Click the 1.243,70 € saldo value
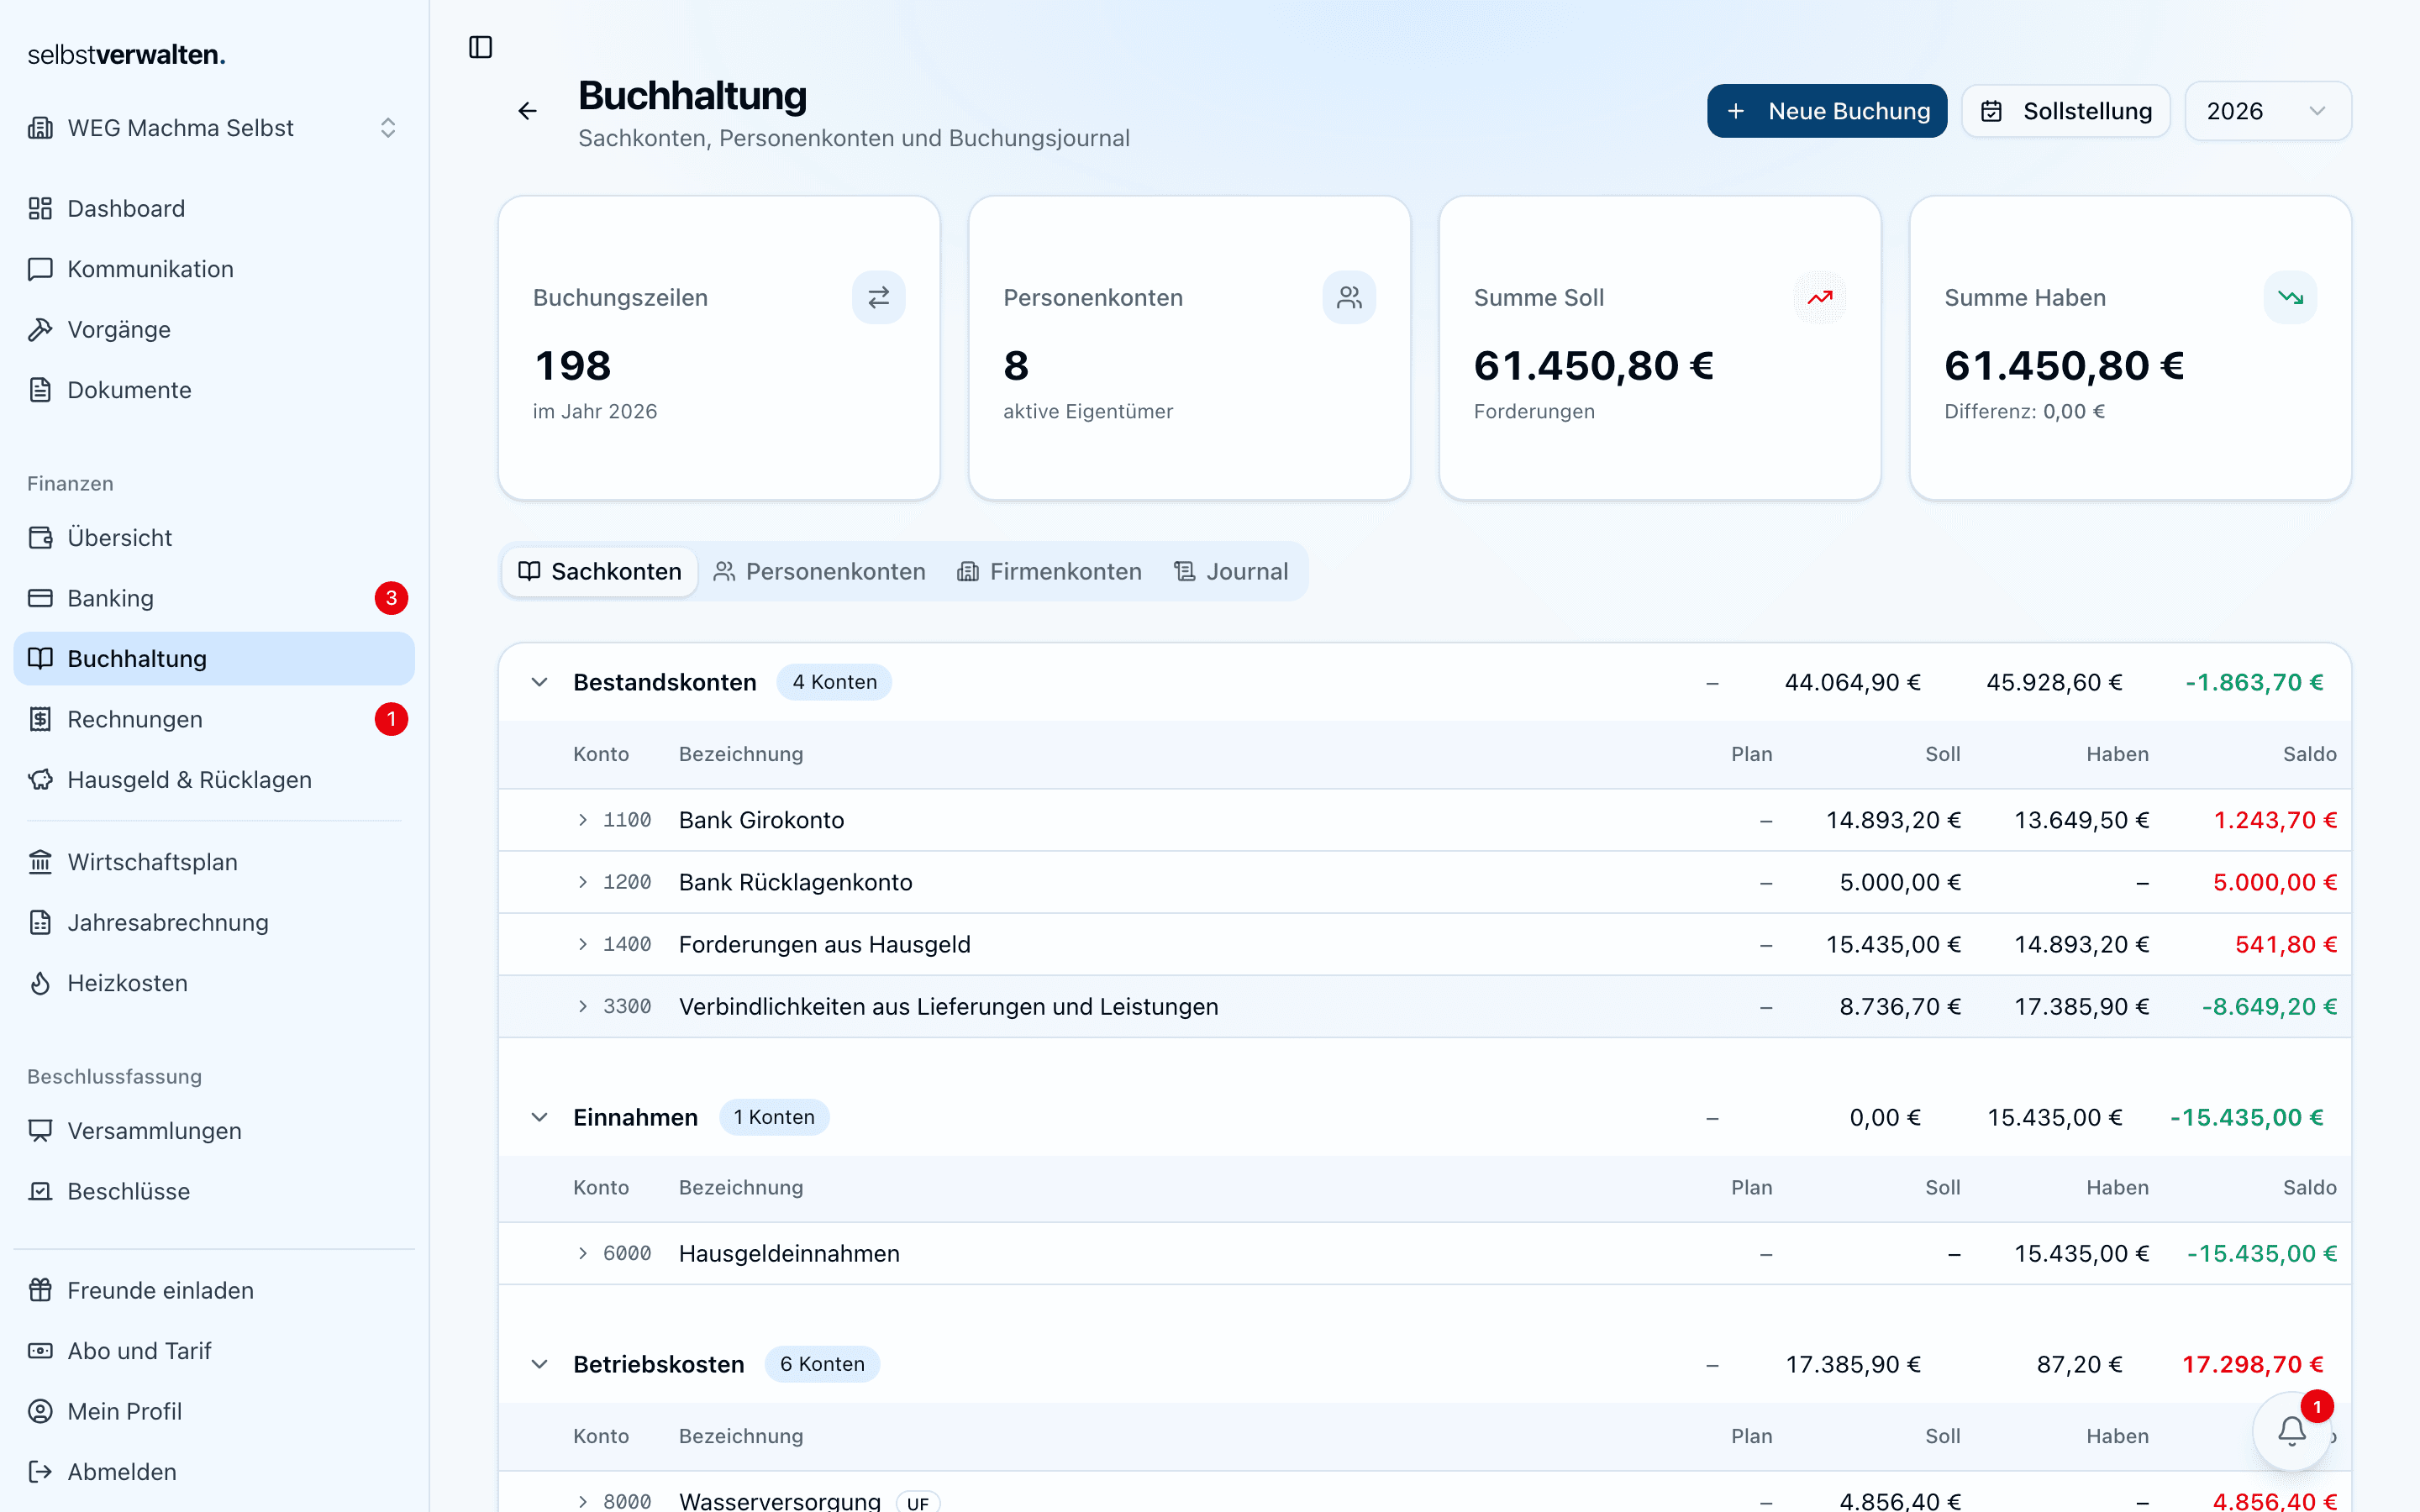Viewport: 2420px width, 1512px height. (x=2275, y=820)
